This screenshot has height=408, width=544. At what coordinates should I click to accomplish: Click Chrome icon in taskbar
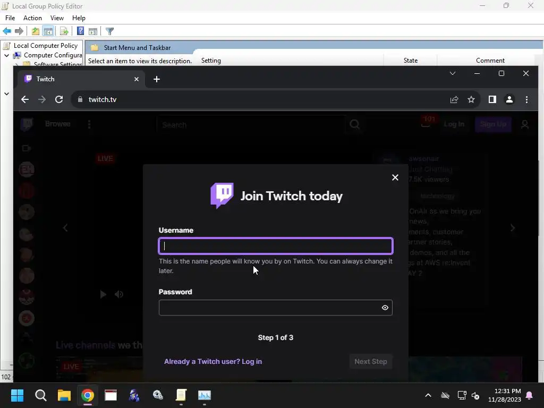click(x=88, y=395)
